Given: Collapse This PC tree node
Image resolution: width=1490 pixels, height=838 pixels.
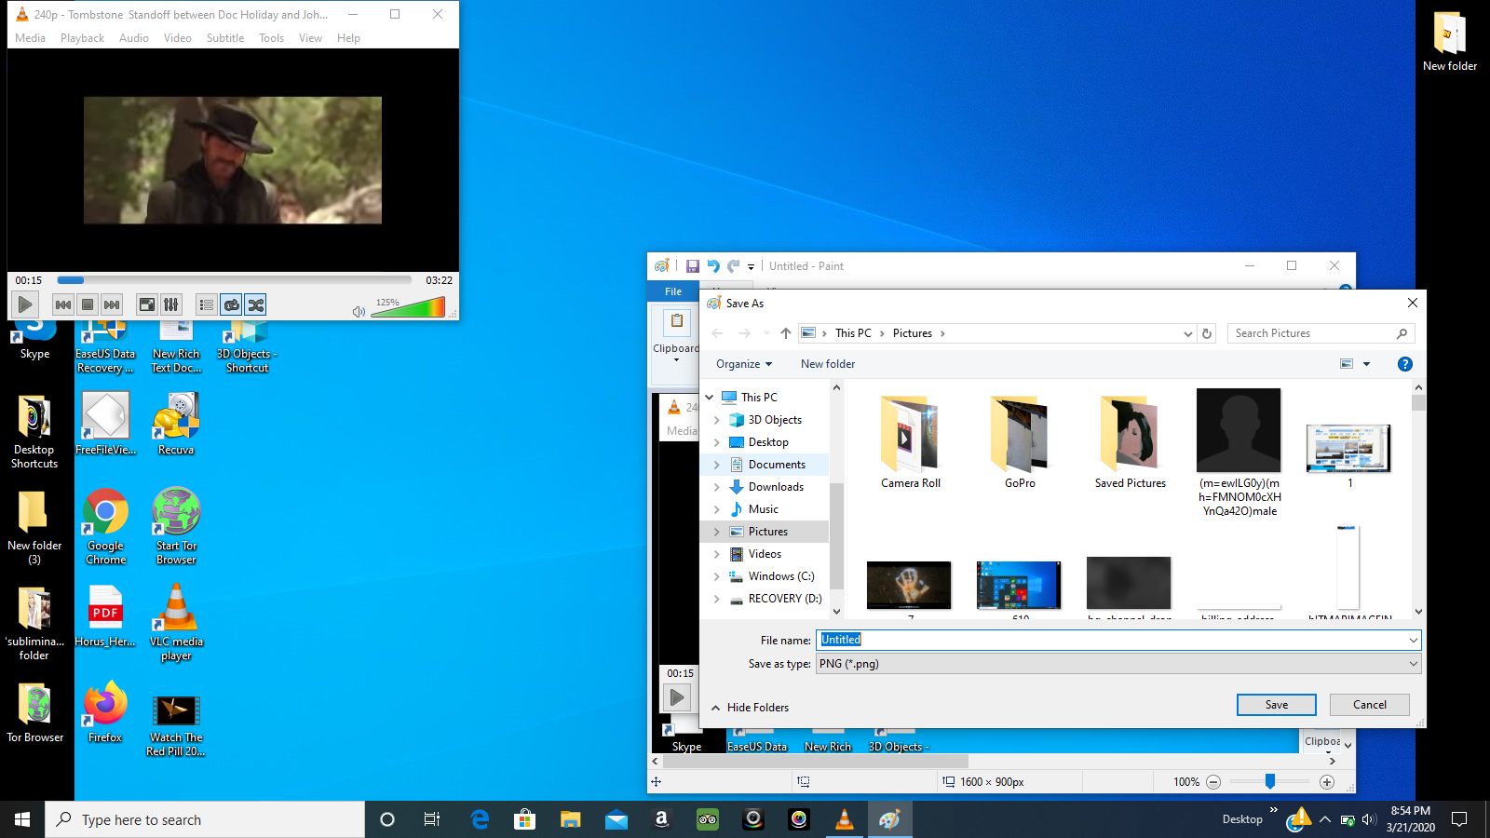Looking at the screenshot, I should [x=710, y=398].
